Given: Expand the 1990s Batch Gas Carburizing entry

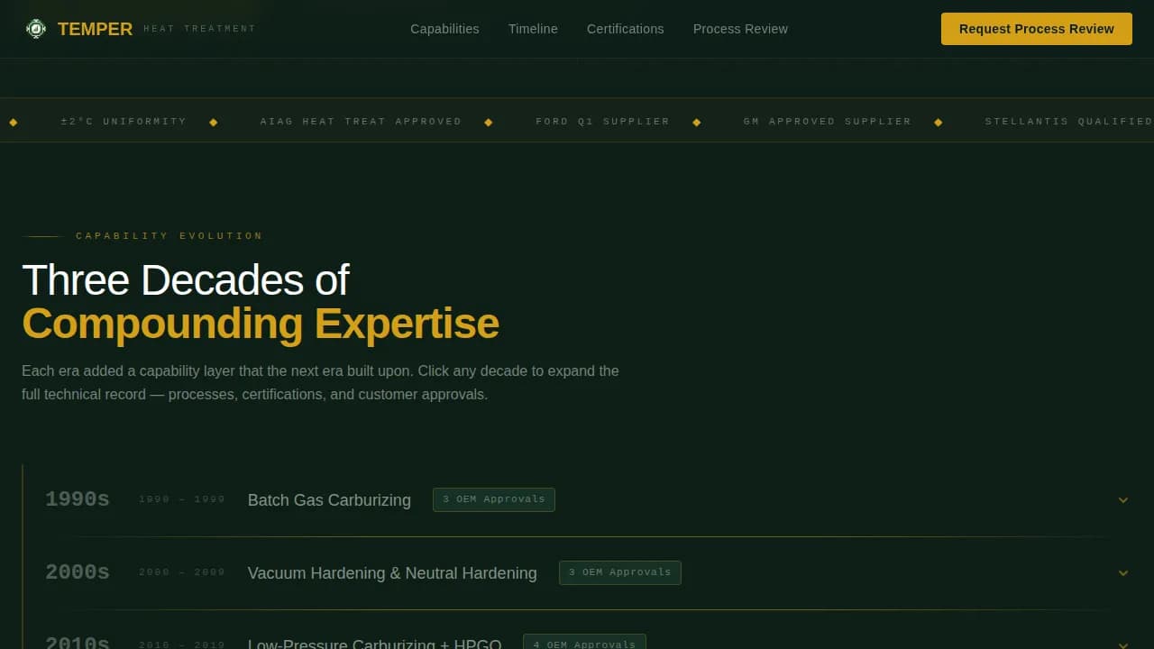Looking at the screenshot, I should click(x=1123, y=499).
